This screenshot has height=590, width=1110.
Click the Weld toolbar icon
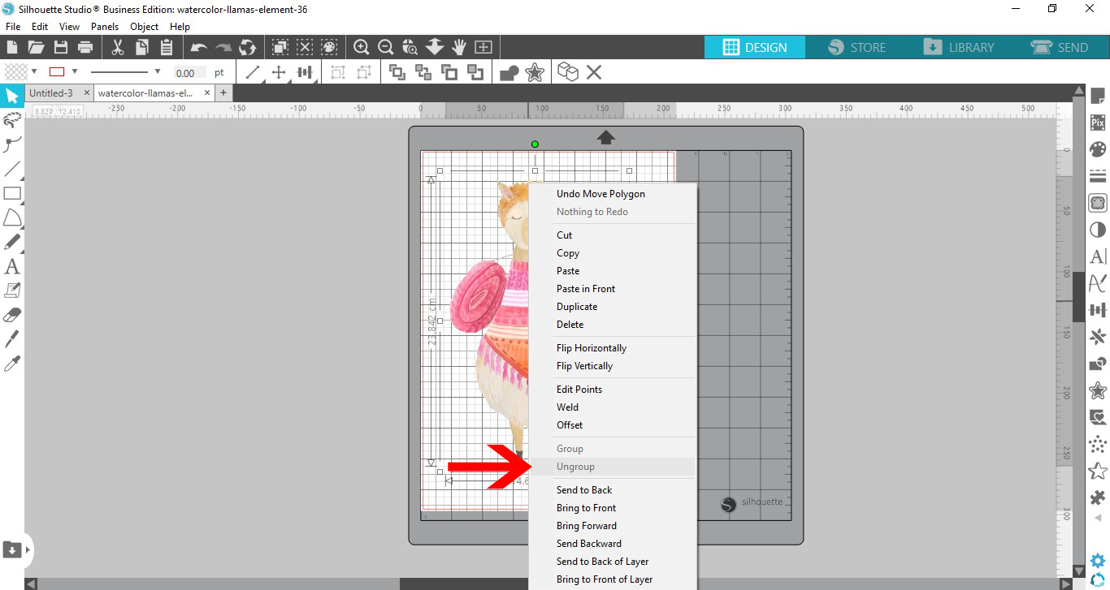(509, 73)
